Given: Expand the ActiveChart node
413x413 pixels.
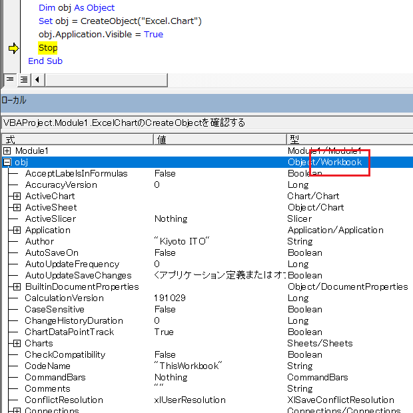Looking at the screenshot, I should (x=17, y=197).
